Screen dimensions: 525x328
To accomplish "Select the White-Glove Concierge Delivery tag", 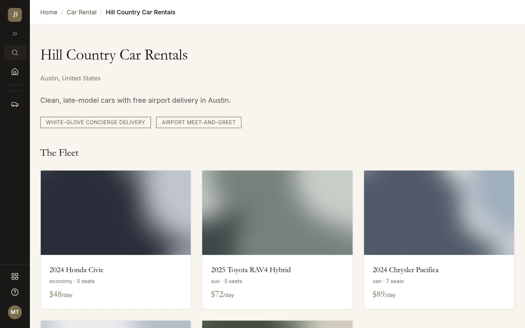I will click(x=95, y=122).
